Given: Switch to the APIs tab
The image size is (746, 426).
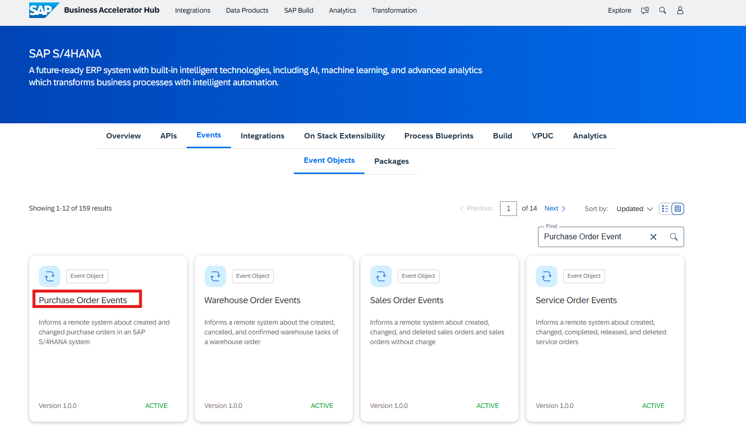Looking at the screenshot, I should coord(169,136).
